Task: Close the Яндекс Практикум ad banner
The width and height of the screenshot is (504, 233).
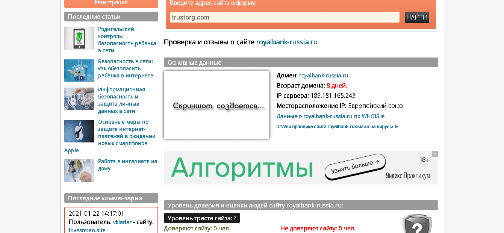Action: pos(435,154)
